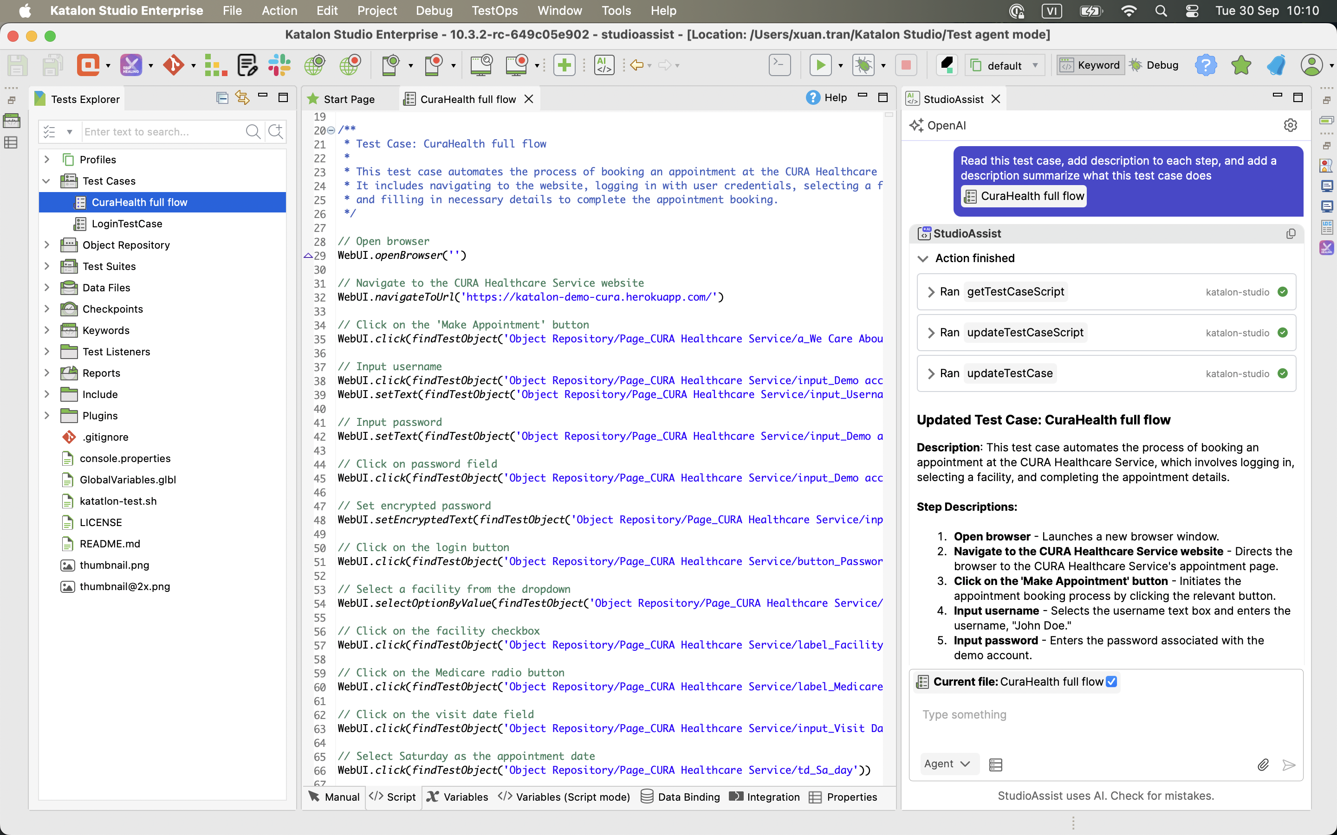This screenshot has width=1337, height=835.
Task: Open the default profile dropdown
Action: pos(1005,65)
